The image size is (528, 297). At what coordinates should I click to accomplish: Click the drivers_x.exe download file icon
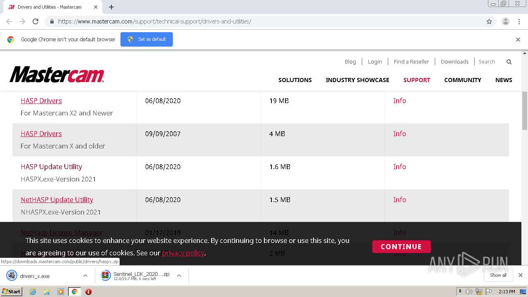[x=12, y=276]
